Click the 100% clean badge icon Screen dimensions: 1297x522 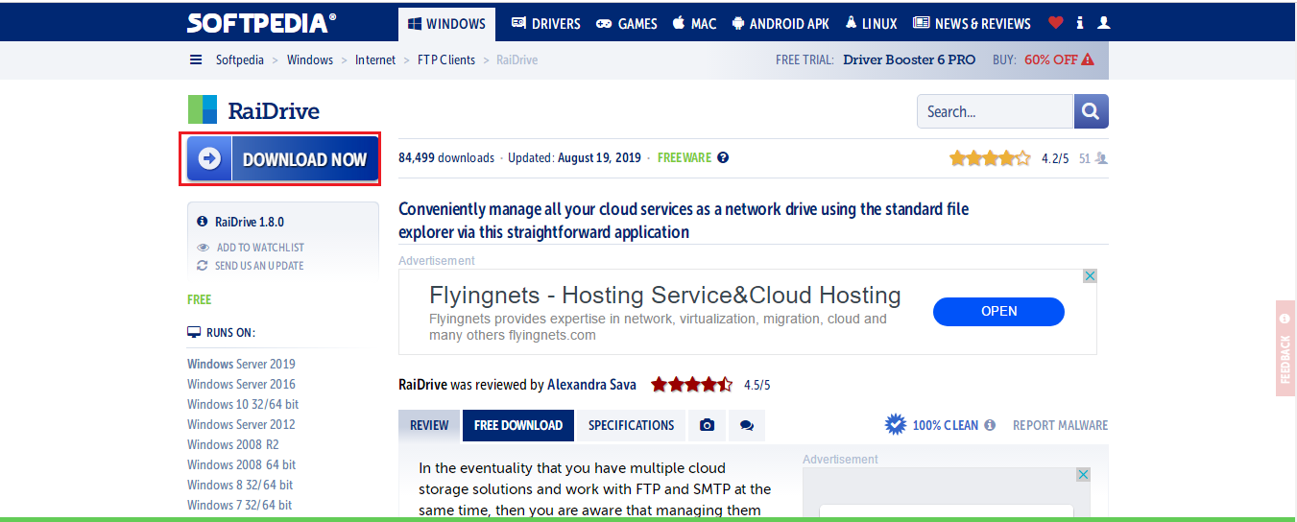coord(896,424)
